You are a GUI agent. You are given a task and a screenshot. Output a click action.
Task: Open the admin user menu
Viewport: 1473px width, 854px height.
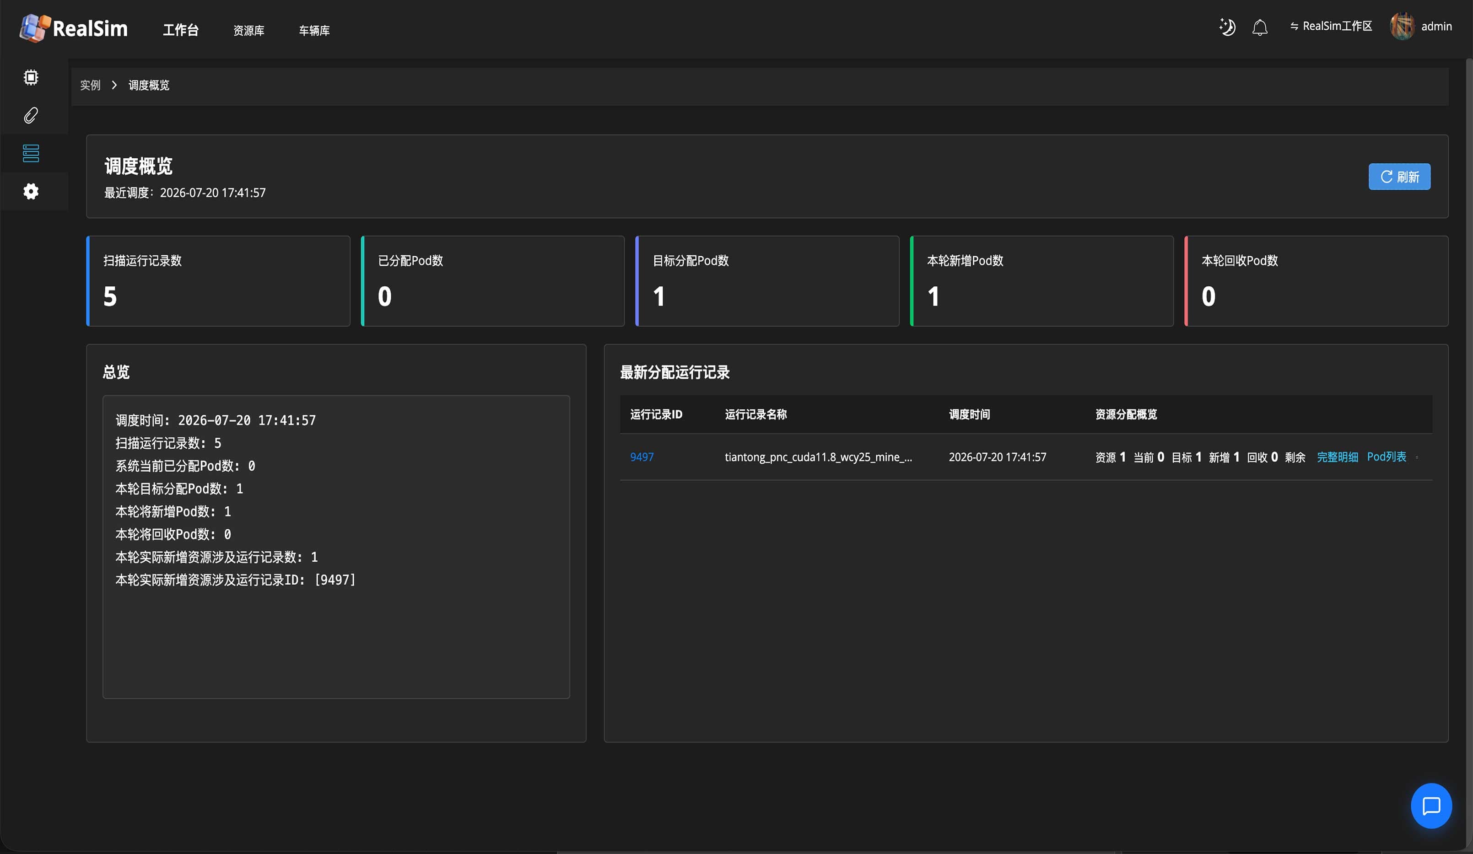coord(1436,26)
